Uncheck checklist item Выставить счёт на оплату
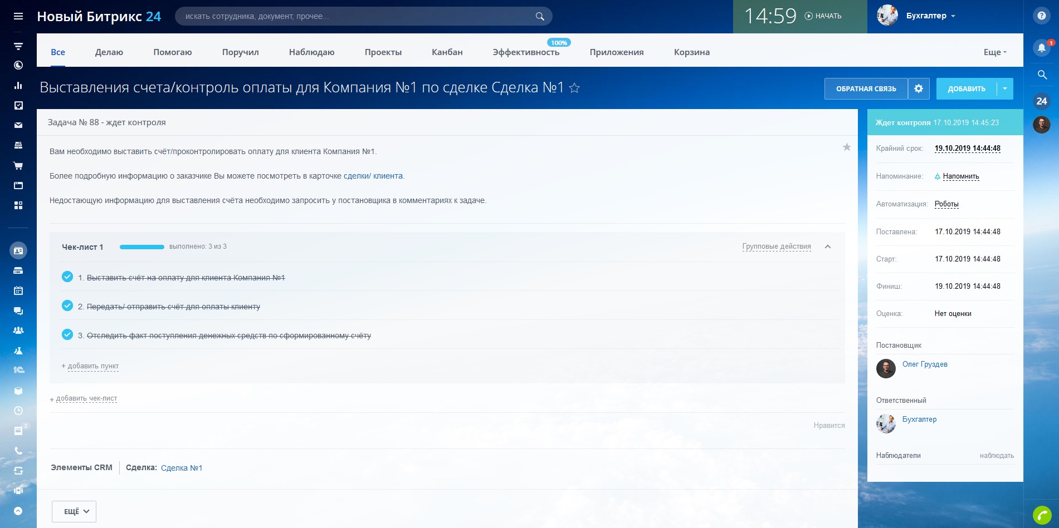 [67, 277]
